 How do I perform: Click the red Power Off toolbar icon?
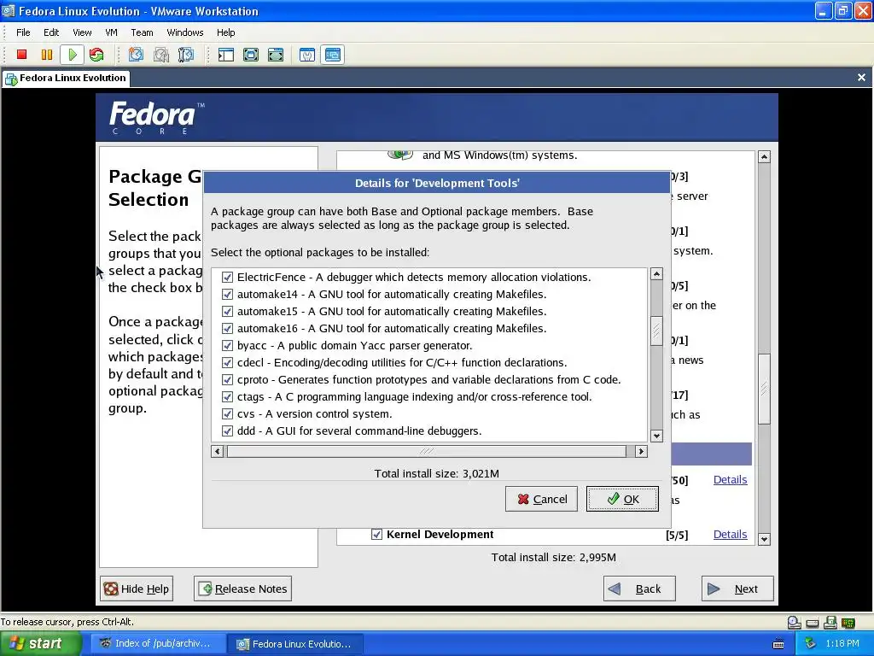tap(21, 55)
